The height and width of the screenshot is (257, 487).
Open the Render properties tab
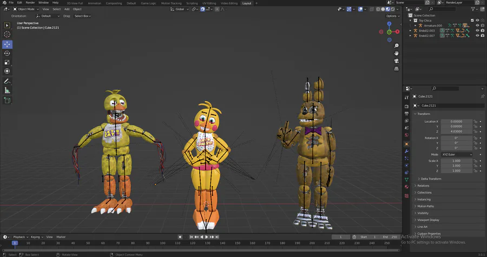coord(406,106)
